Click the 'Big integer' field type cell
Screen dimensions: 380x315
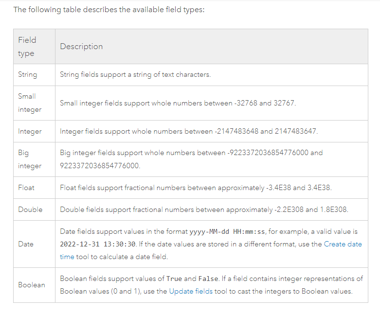29,159
